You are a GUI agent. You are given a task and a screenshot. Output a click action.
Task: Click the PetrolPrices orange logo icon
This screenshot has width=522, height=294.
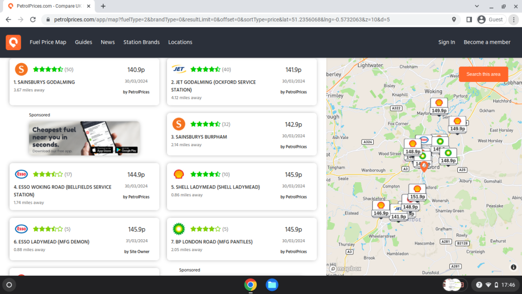(x=14, y=42)
